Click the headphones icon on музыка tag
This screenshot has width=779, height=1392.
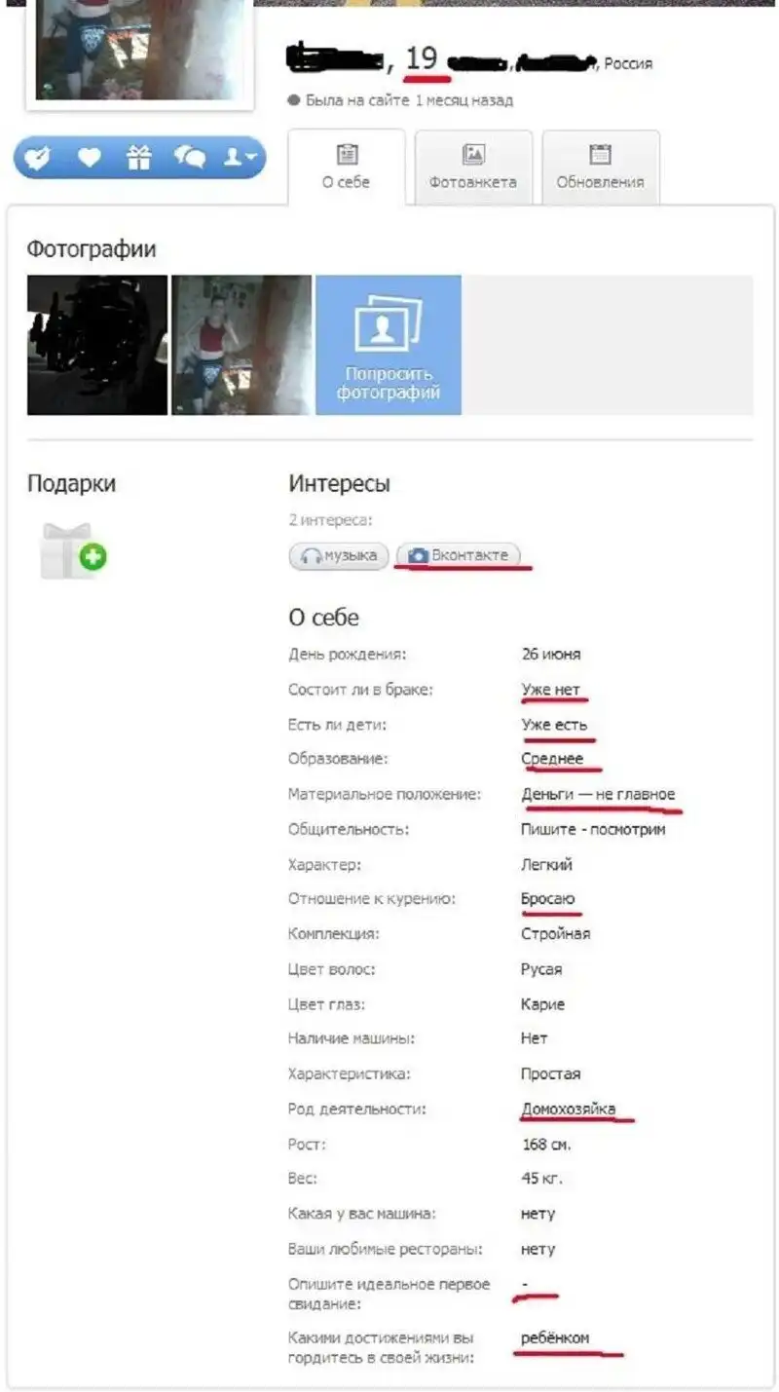click(x=311, y=556)
